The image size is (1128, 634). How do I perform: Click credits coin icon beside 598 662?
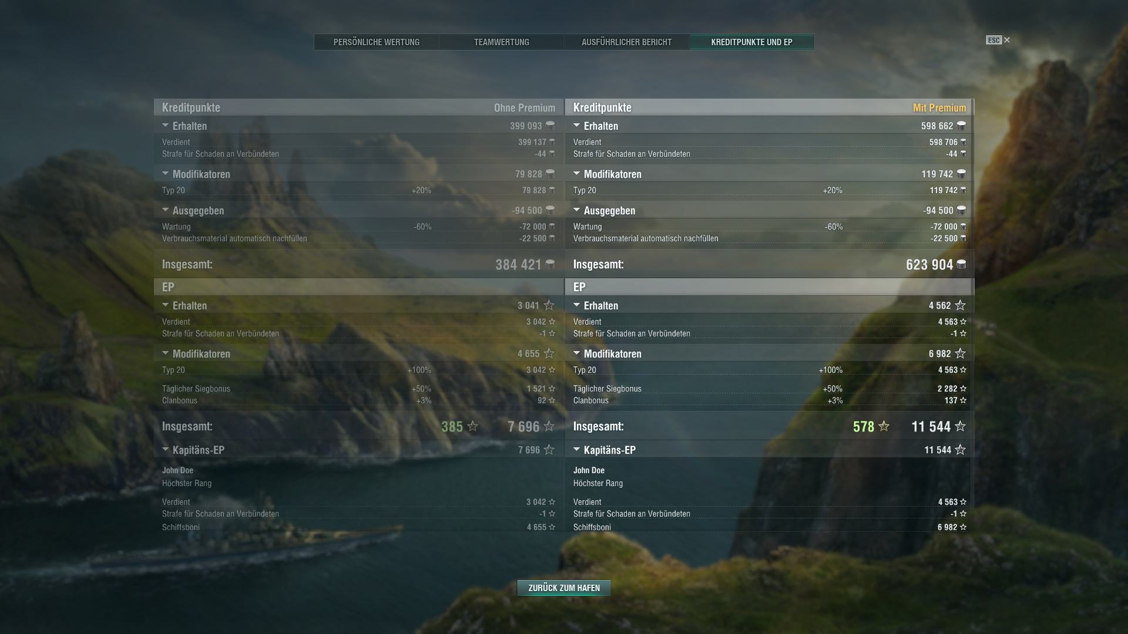click(x=961, y=126)
